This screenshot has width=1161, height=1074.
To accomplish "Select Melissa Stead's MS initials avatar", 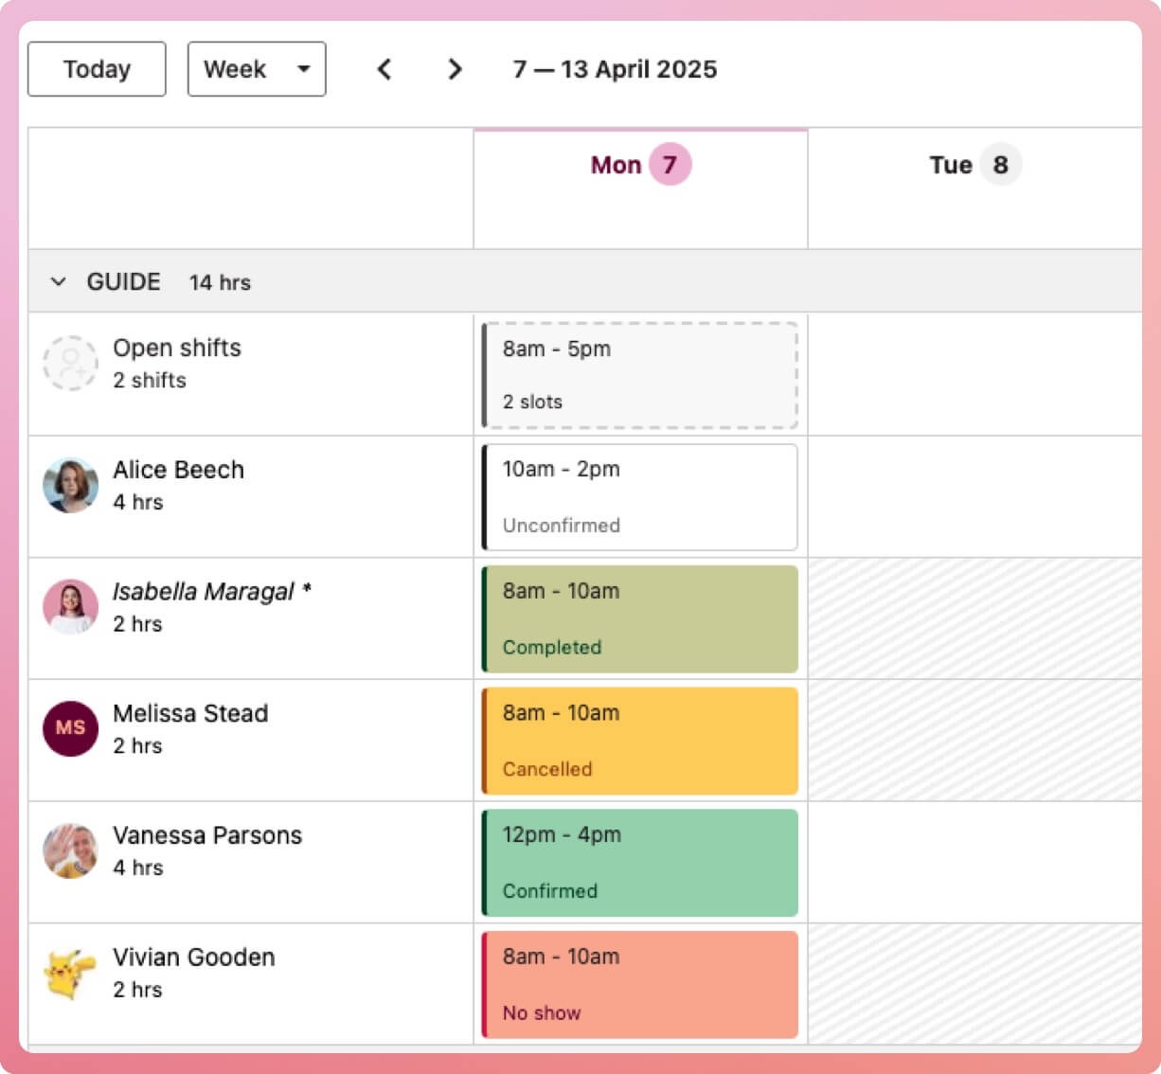I will point(70,728).
